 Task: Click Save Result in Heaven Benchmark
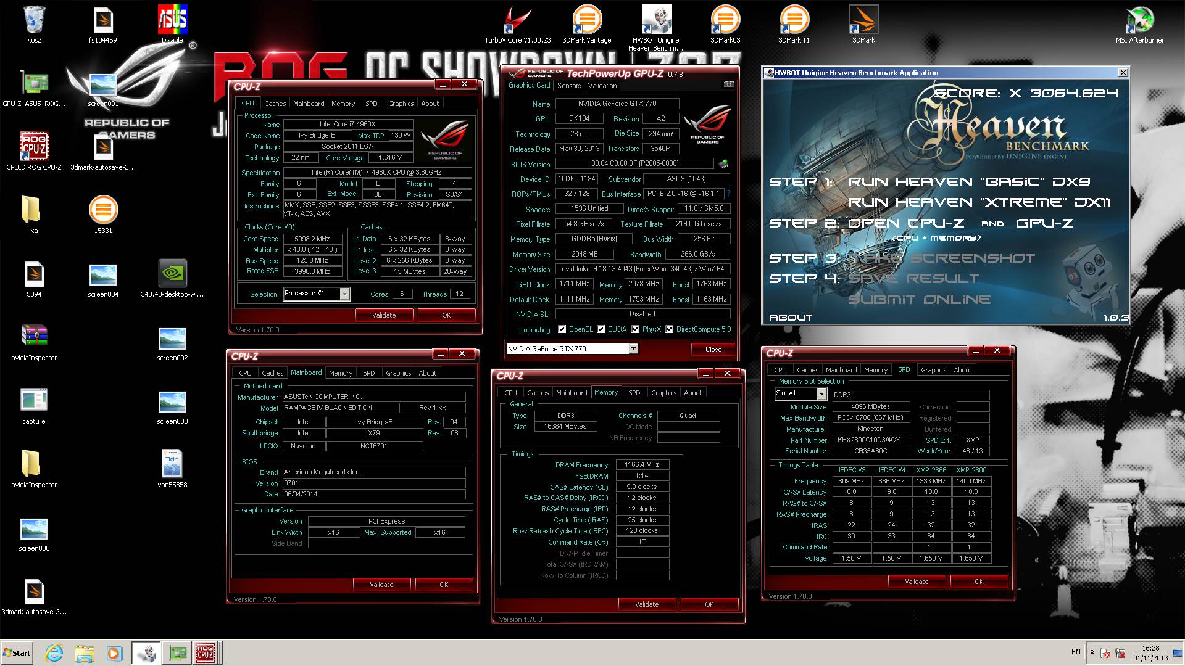point(913,279)
